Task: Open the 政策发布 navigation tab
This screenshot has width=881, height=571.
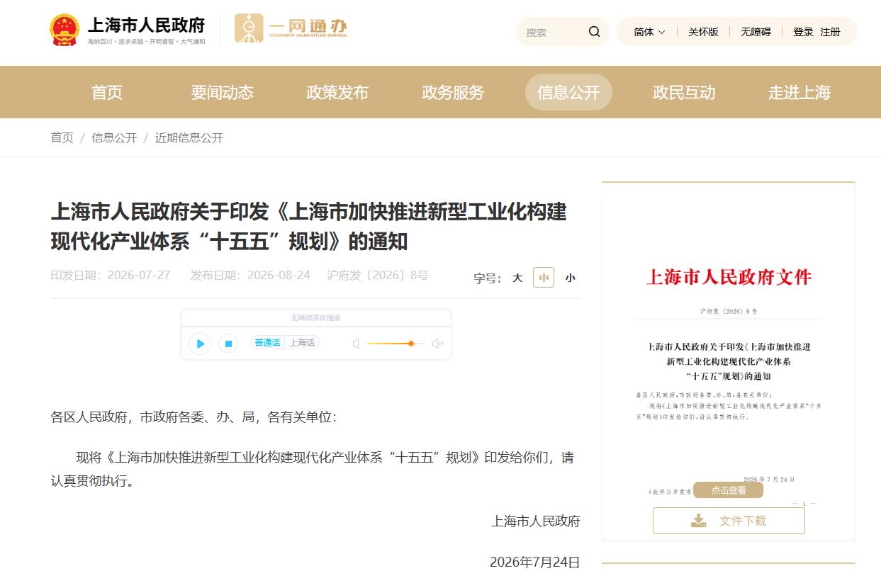Action: pos(337,92)
